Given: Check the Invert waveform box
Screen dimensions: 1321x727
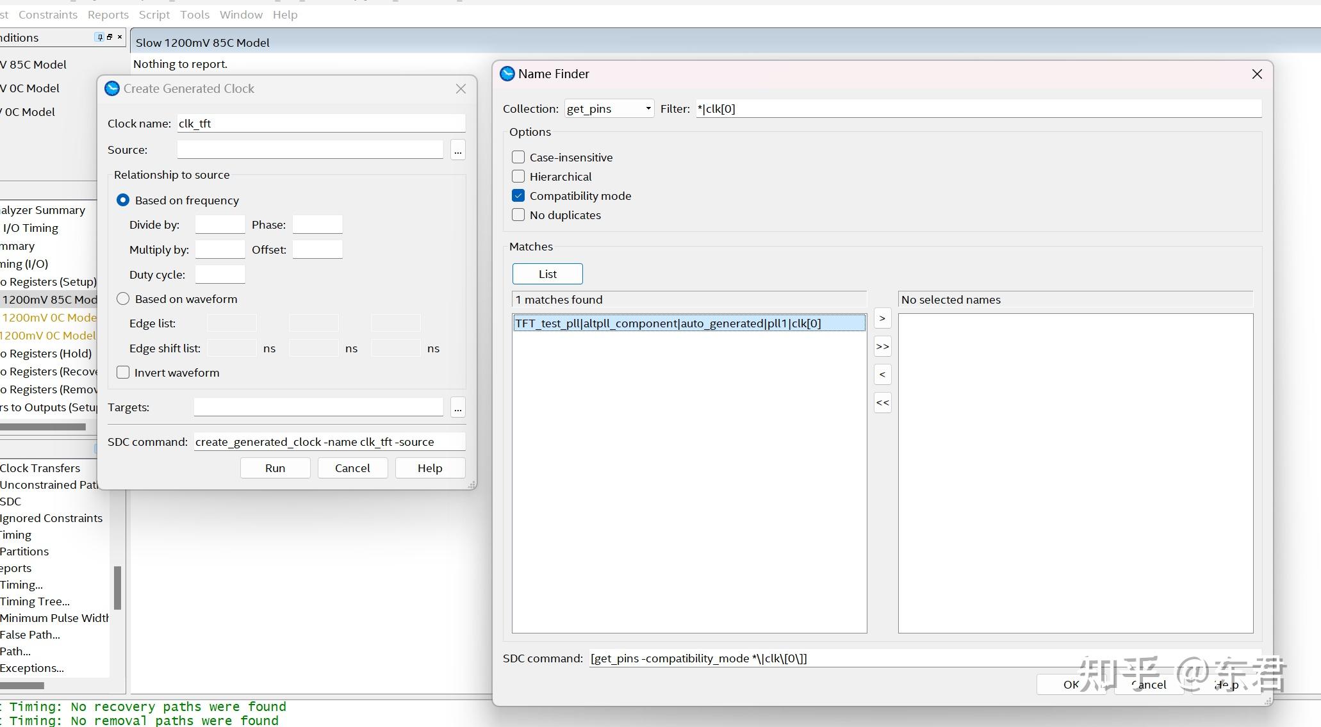Looking at the screenshot, I should point(123,372).
